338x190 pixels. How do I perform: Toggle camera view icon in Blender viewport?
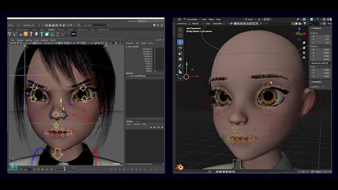[304, 53]
